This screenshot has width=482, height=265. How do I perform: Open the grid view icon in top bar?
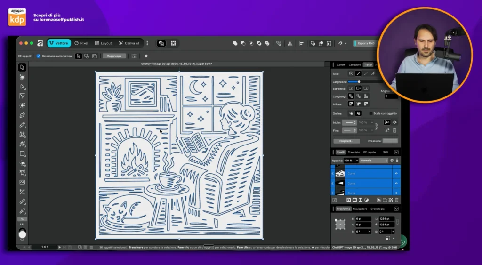click(x=173, y=43)
